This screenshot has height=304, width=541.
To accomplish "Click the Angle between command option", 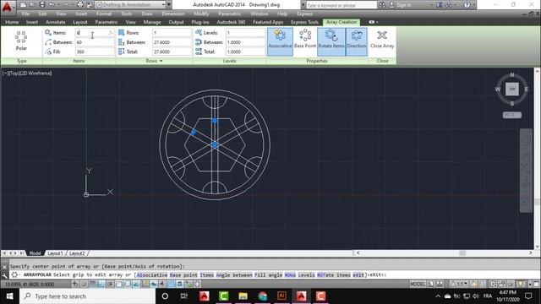I will 234,275.
